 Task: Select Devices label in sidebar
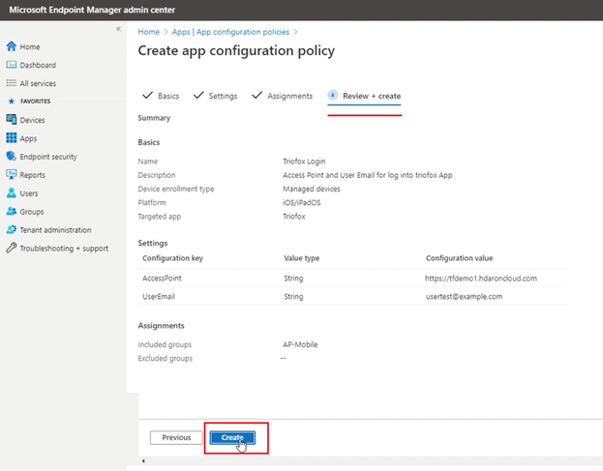(32, 120)
